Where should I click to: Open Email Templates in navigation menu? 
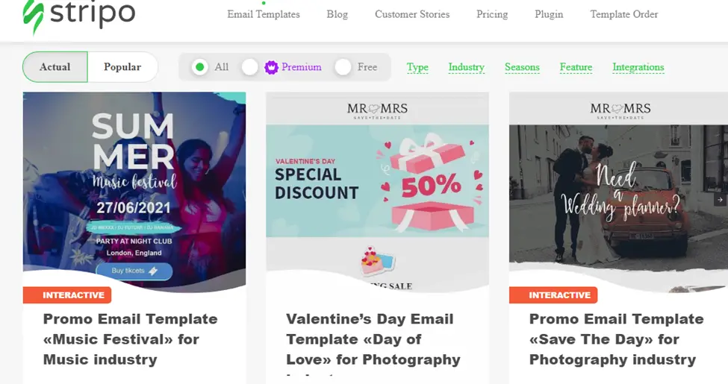pyautogui.click(x=264, y=14)
